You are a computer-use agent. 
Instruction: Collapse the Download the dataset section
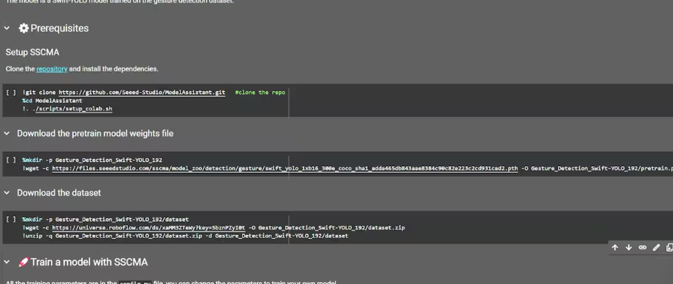(x=7, y=193)
